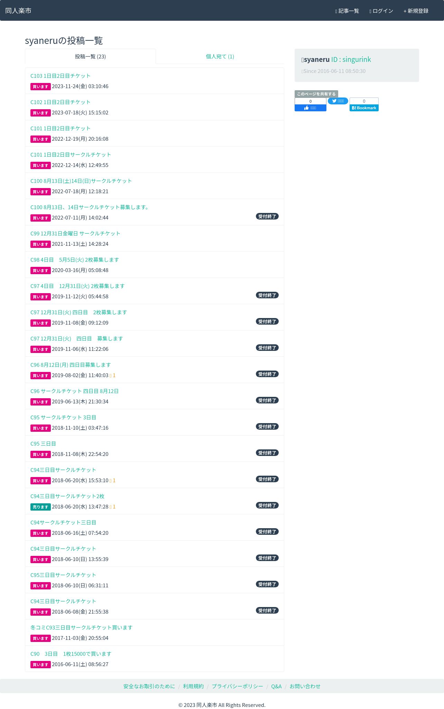The width and height of the screenshot is (444, 709).
Task: Select the 投稿一覧 (23) tab
Action: pos(90,56)
